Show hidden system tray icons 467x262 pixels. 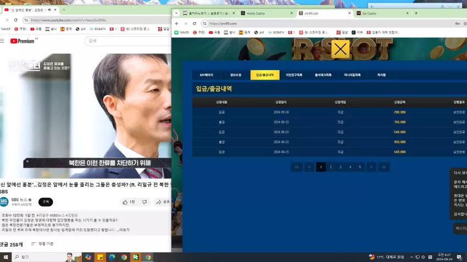[x=412, y=257]
